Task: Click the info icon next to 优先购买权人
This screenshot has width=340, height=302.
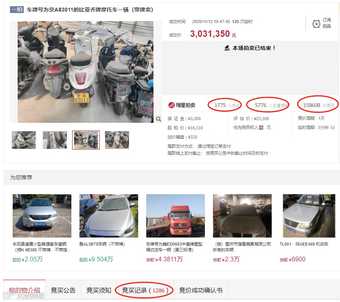Action: click(261, 128)
